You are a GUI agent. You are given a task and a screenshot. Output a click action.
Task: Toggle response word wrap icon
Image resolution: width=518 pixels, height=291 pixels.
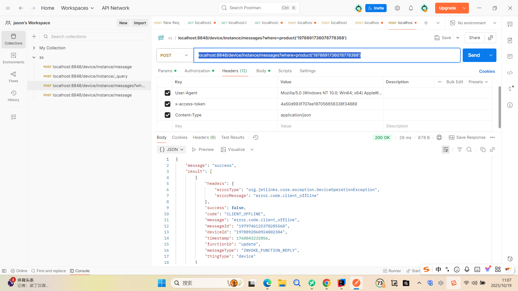click(445, 150)
